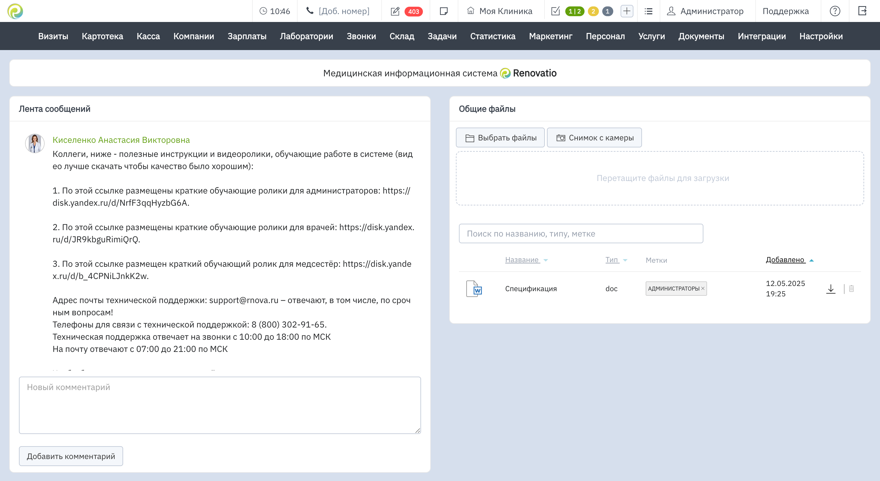The height and width of the screenshot is (481, 880).
Task: Click the Renovatio brand name in banner
Action: click(x=535, y=73)
